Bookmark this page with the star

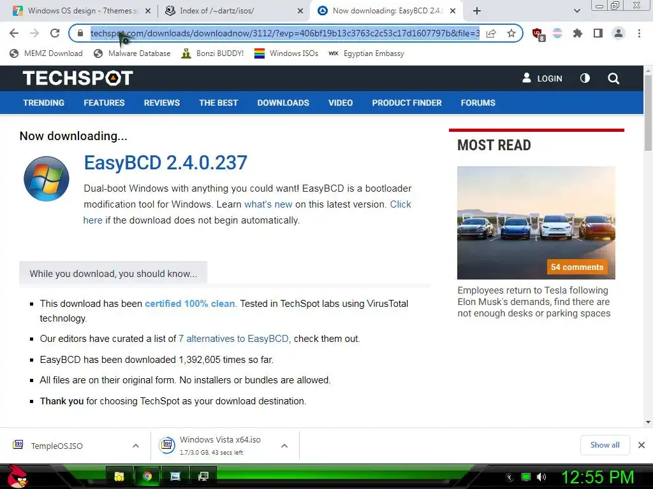pos(511,33)
